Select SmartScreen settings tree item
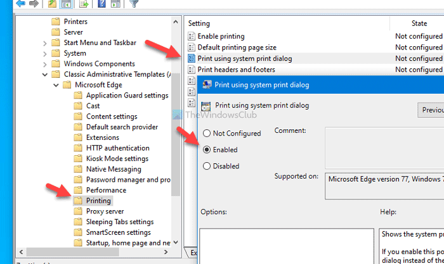The image size is (444, 264). click(119, 232)
